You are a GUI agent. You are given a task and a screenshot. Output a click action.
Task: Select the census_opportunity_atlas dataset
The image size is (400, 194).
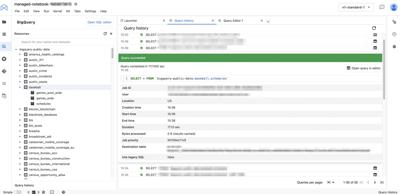pyautogui.click(x=47, y=175)
